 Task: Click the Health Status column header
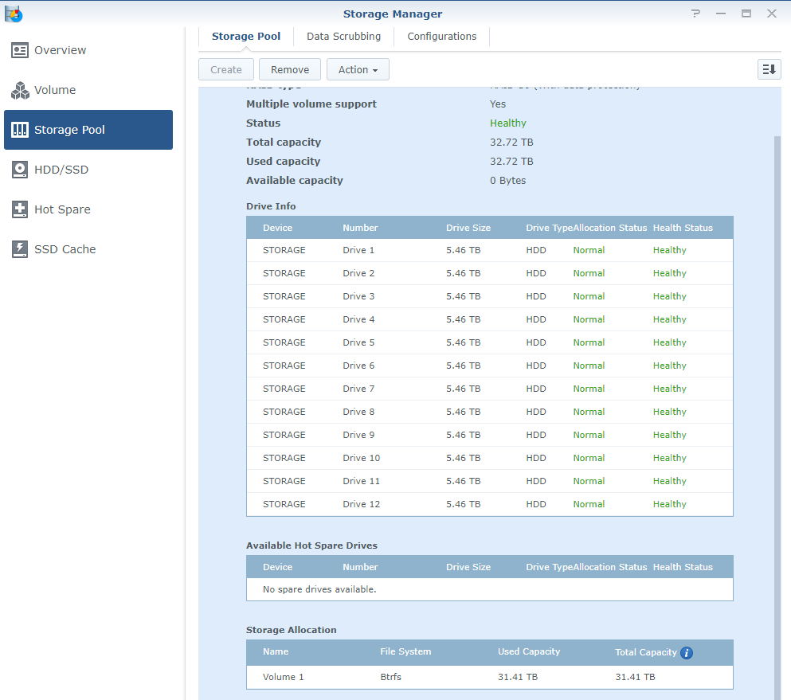683,228
